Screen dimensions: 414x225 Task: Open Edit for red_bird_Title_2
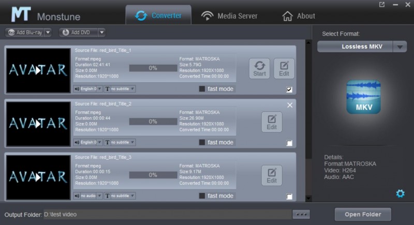[271, 122]
